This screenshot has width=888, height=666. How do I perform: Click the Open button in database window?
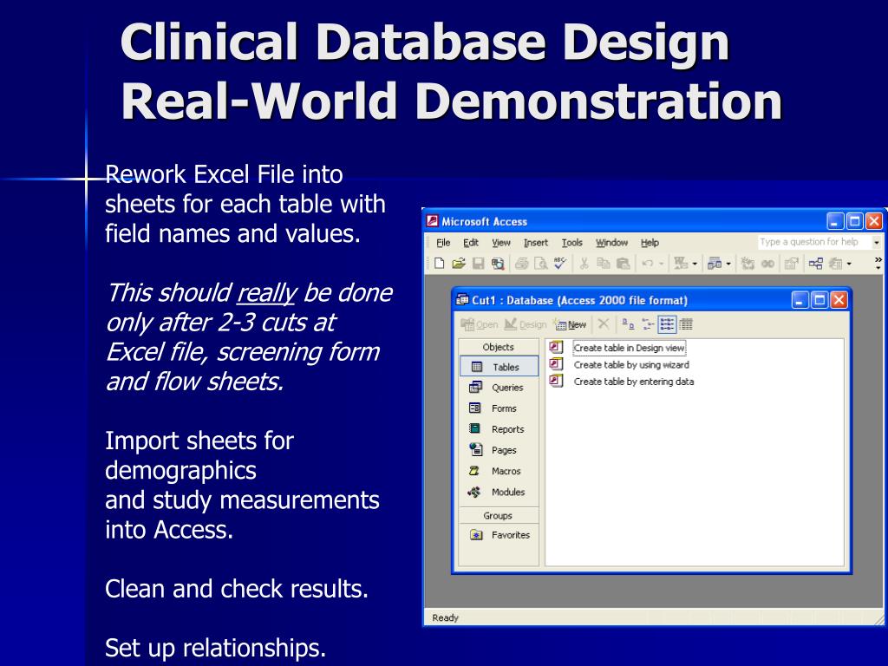click(x=479, y=324)
